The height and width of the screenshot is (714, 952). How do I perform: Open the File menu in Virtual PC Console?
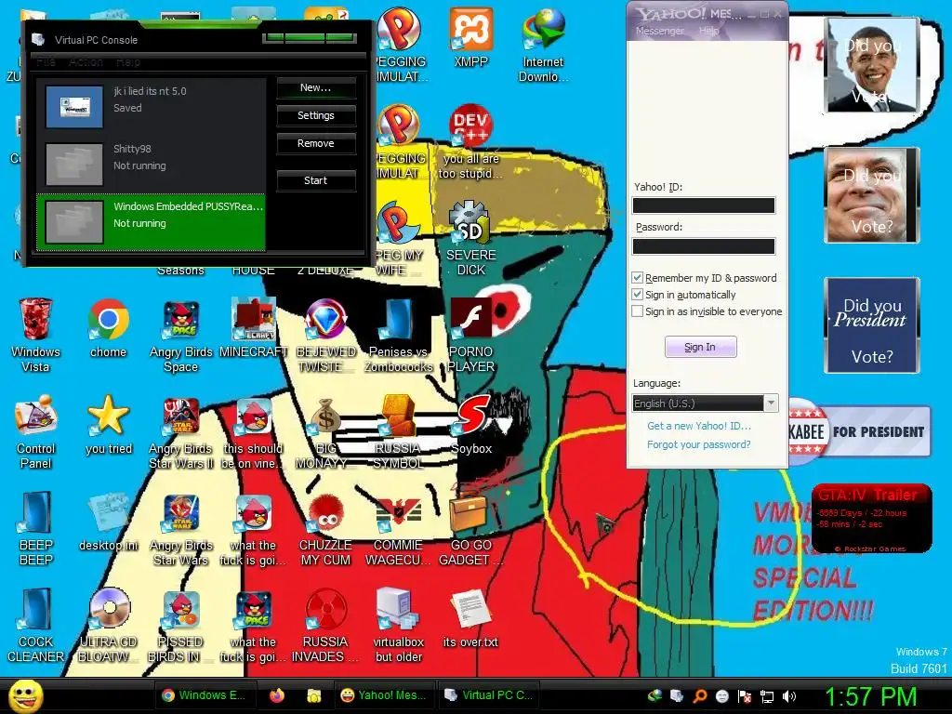[45, 62]
